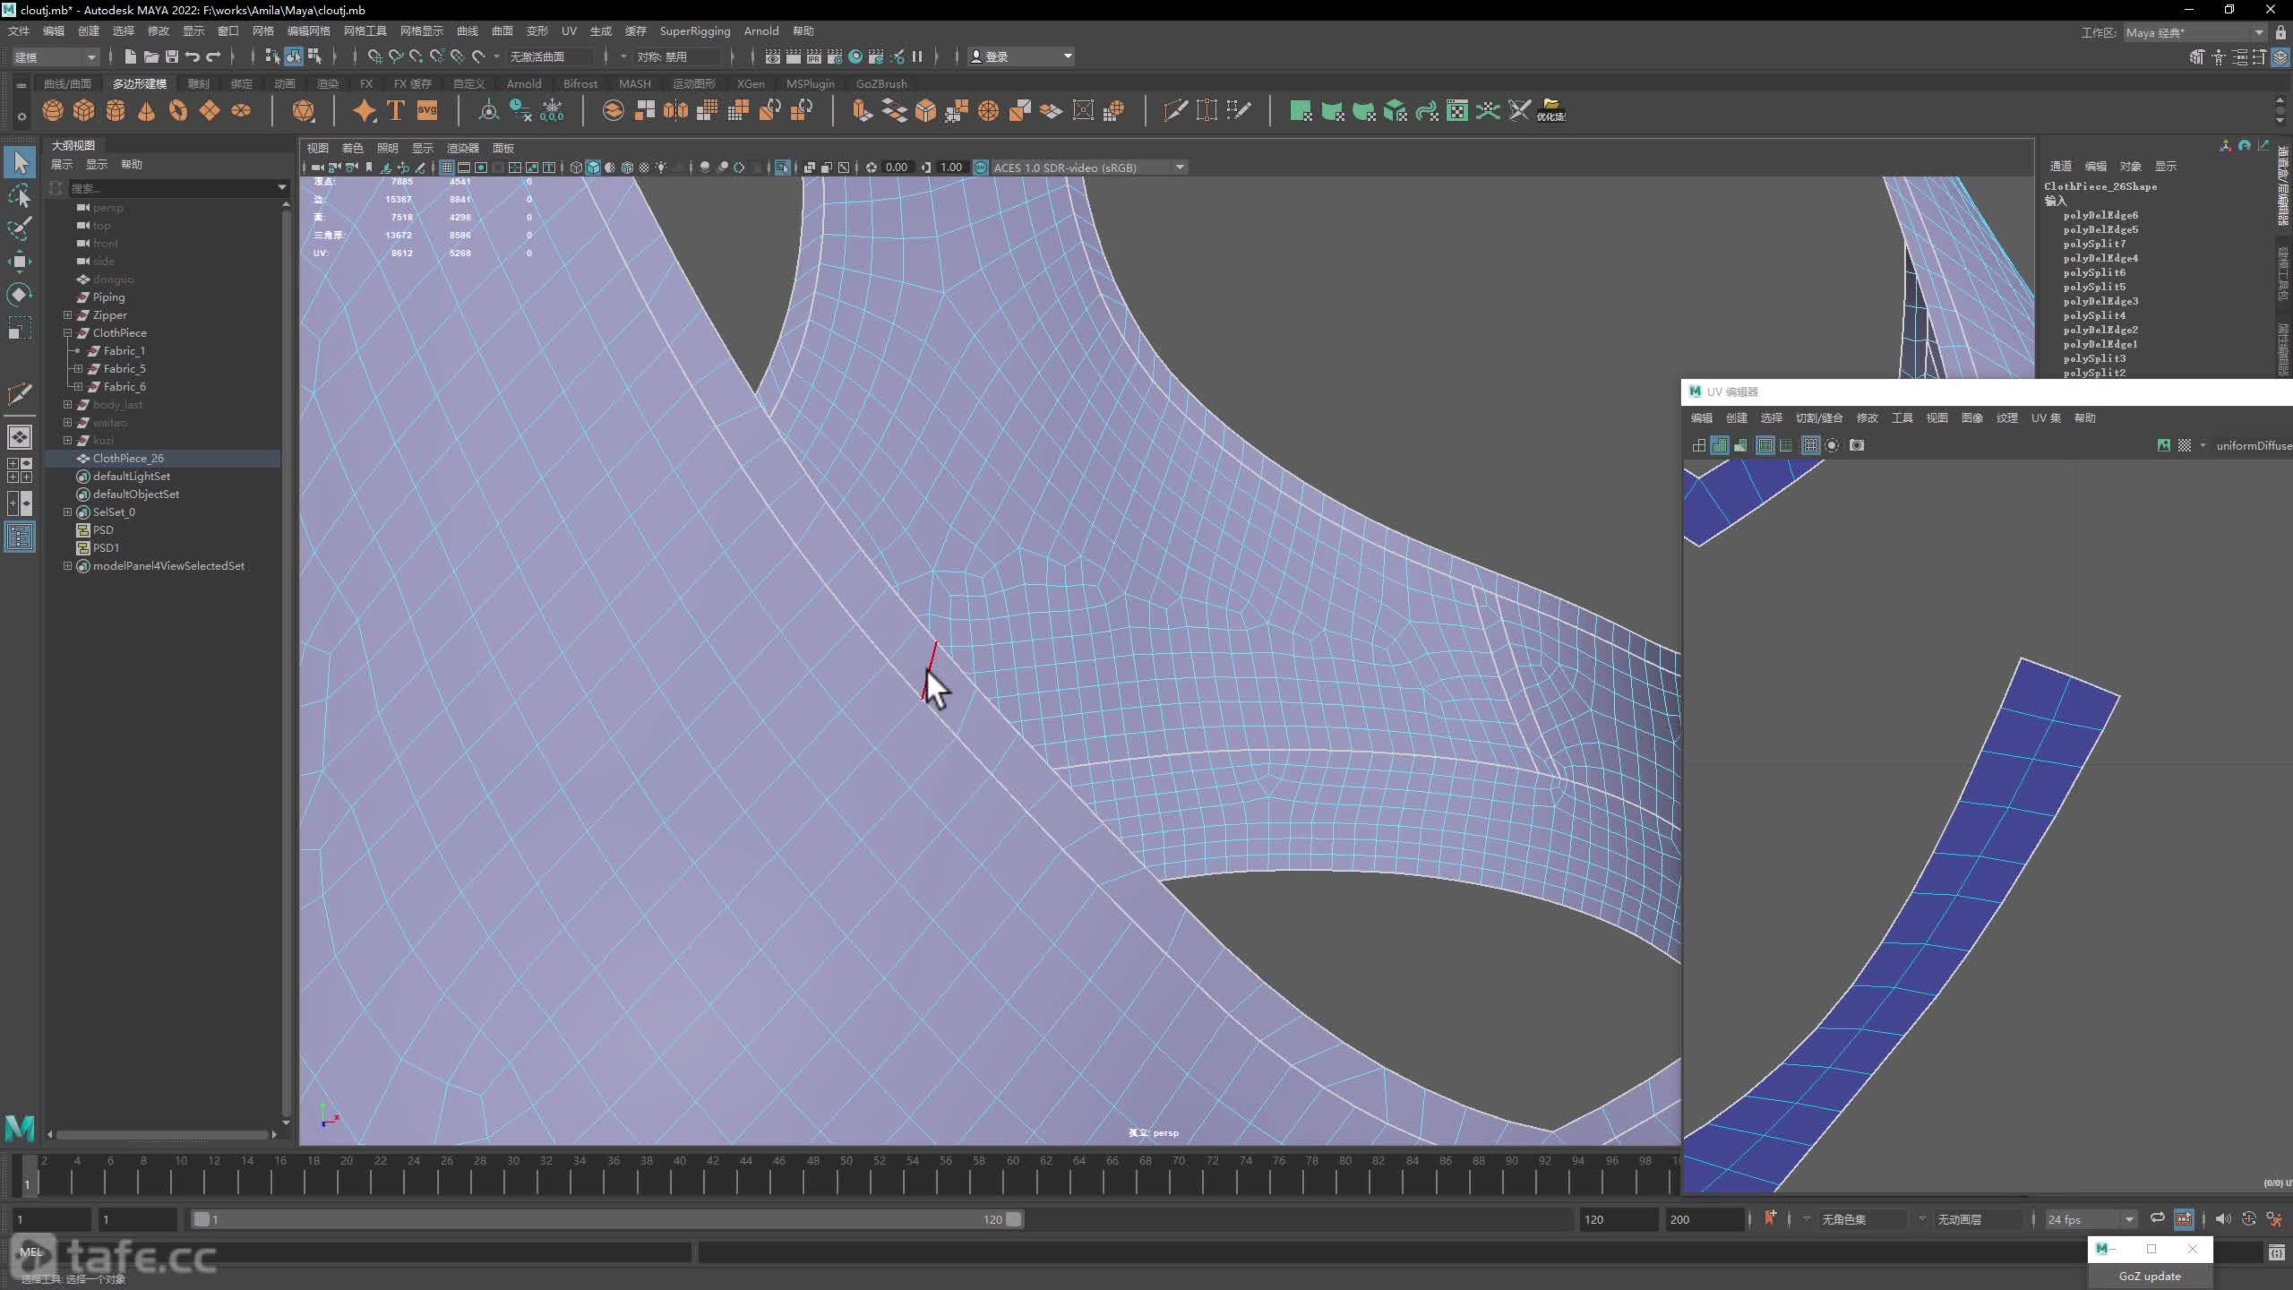The height and width of the screenshot is (1290, 2293).
Task: Create a polygon torus from the shelf
Action: coord(178,110)
